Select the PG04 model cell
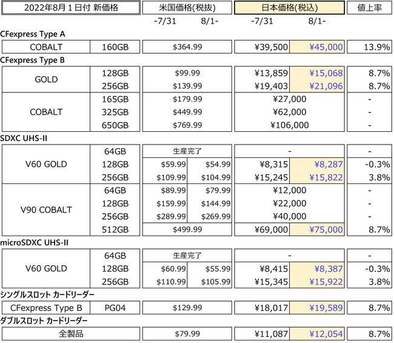 (x=115, y=307)
